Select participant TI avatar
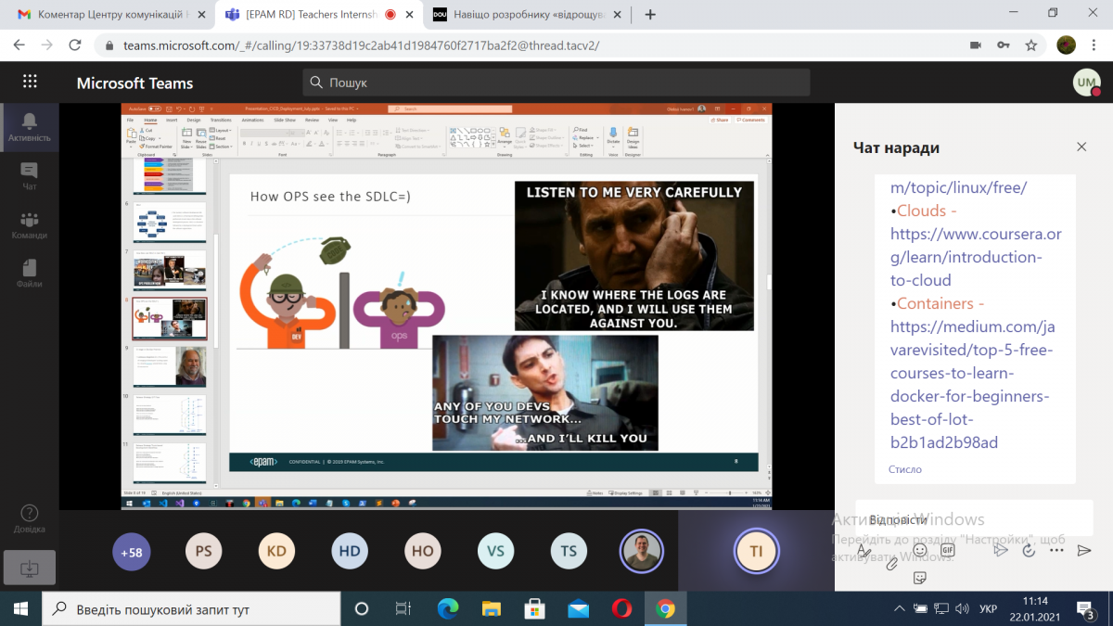The height and width of the screenshot is (626, 1113). (756, 551)
